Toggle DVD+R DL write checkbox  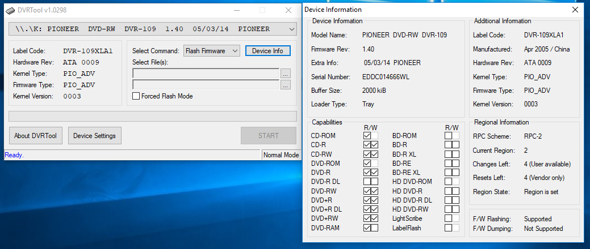pos(374,209)
